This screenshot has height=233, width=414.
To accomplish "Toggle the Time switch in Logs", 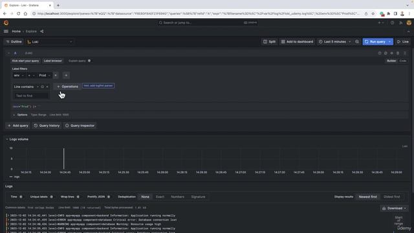I will point(21,197).
